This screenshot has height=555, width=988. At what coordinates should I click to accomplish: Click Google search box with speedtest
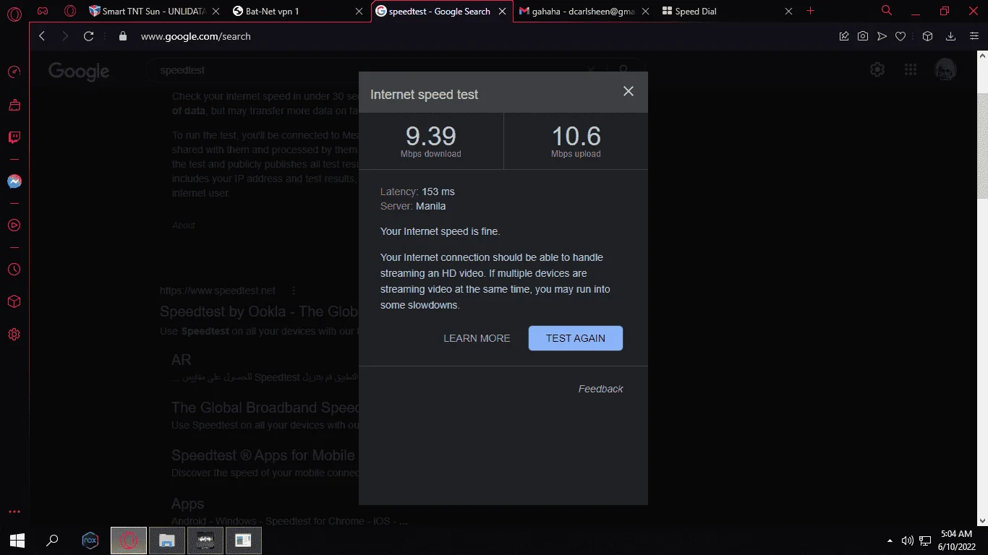click(394, 70)
